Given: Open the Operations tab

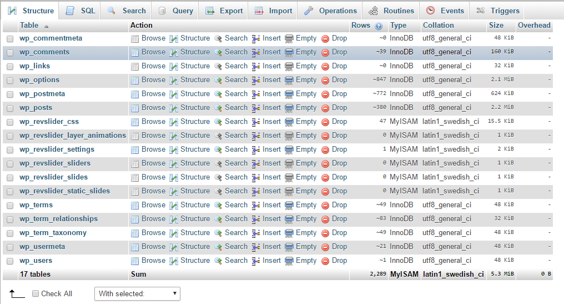Looking at the screenshot, I should pos(330,11).
